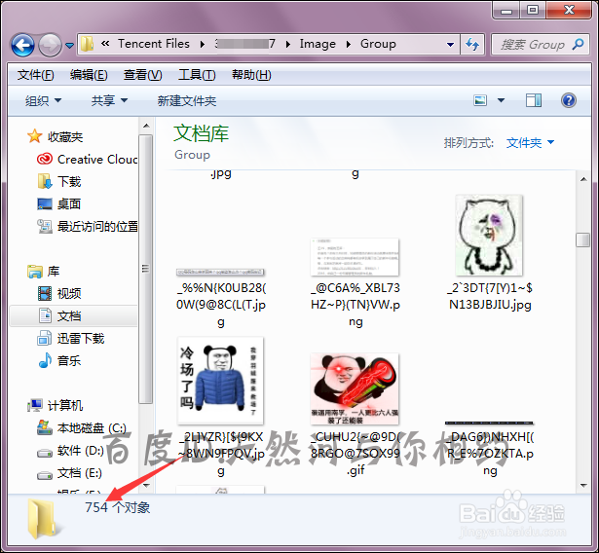The width and height of the screenshot is (599, 553).
Task: Toggle the preview pane icon
Action: tap(534, 100)
